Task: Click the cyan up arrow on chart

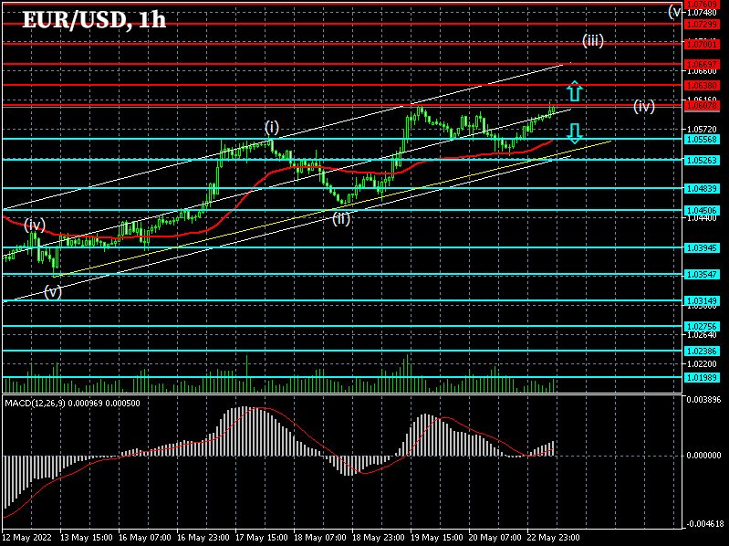Action: tap(574, 90)
